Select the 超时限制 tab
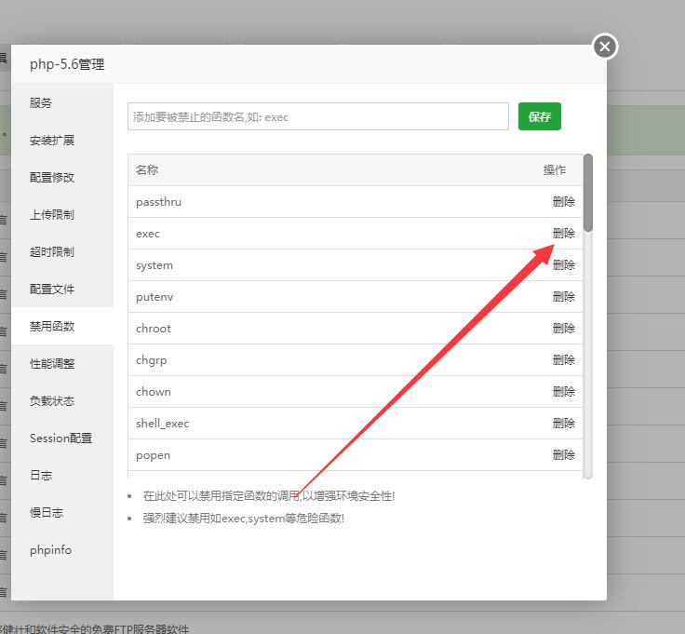685x634 pixels. tap(52, 252)
